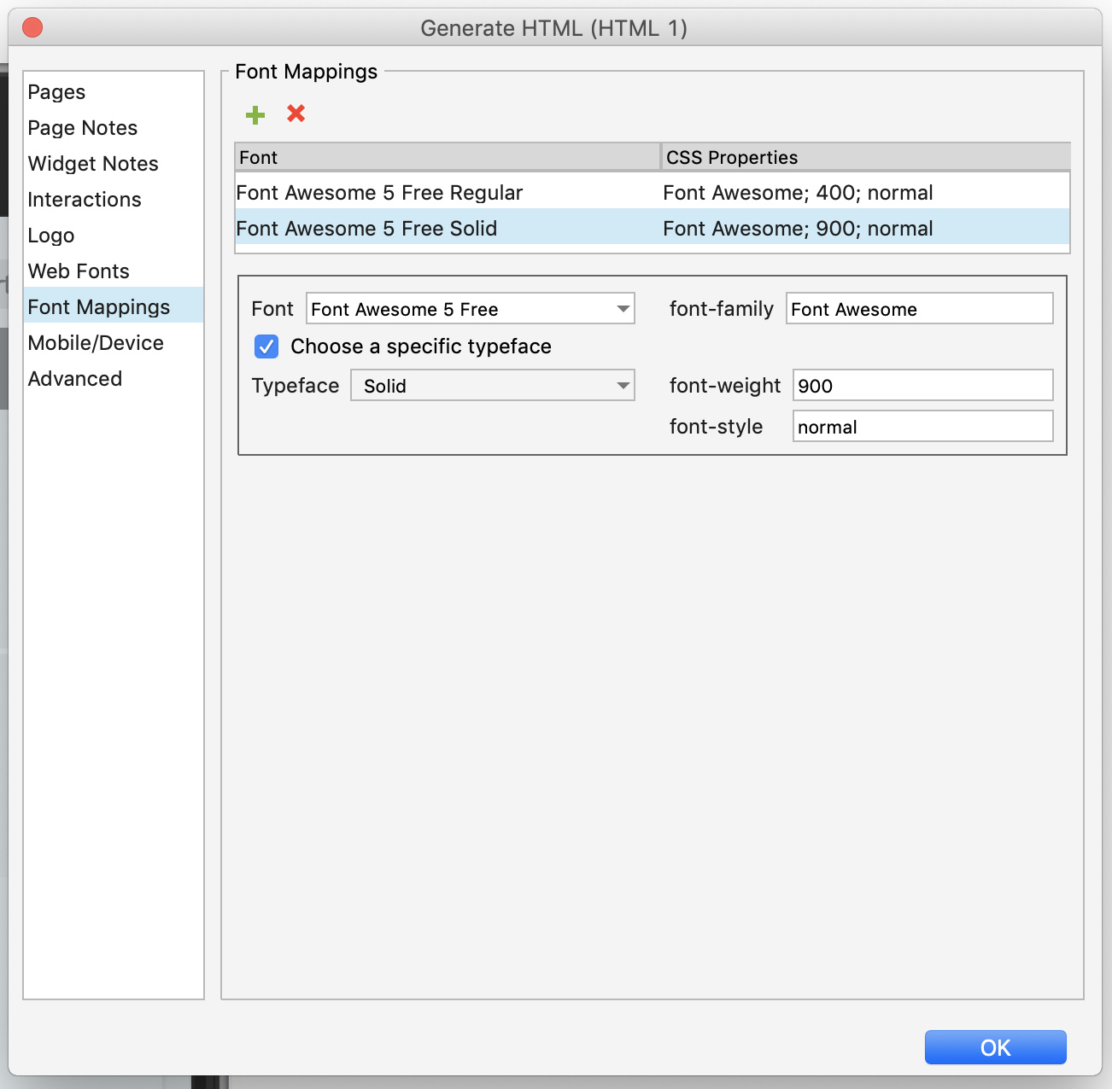Image resolution: width=1112 pixels, height=1089 pixels.
Task: Open Mobile/Device settings
Action: tap(95, 343)
